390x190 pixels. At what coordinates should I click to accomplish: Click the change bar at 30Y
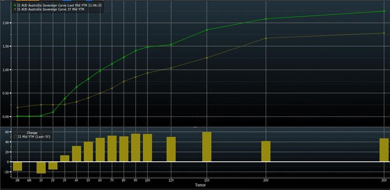(x=384, y=150)
